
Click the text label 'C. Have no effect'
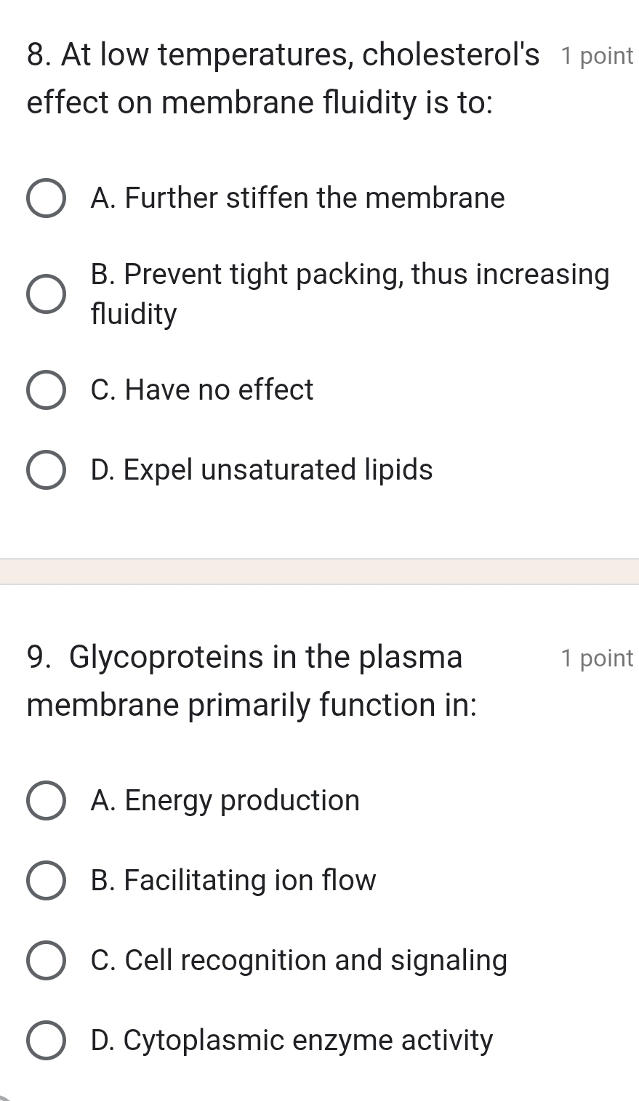click(x=202, y=390)
